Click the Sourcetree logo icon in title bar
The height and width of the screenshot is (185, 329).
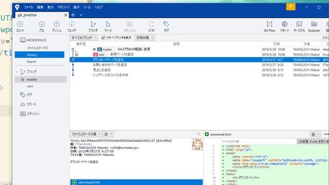(17, 7)
